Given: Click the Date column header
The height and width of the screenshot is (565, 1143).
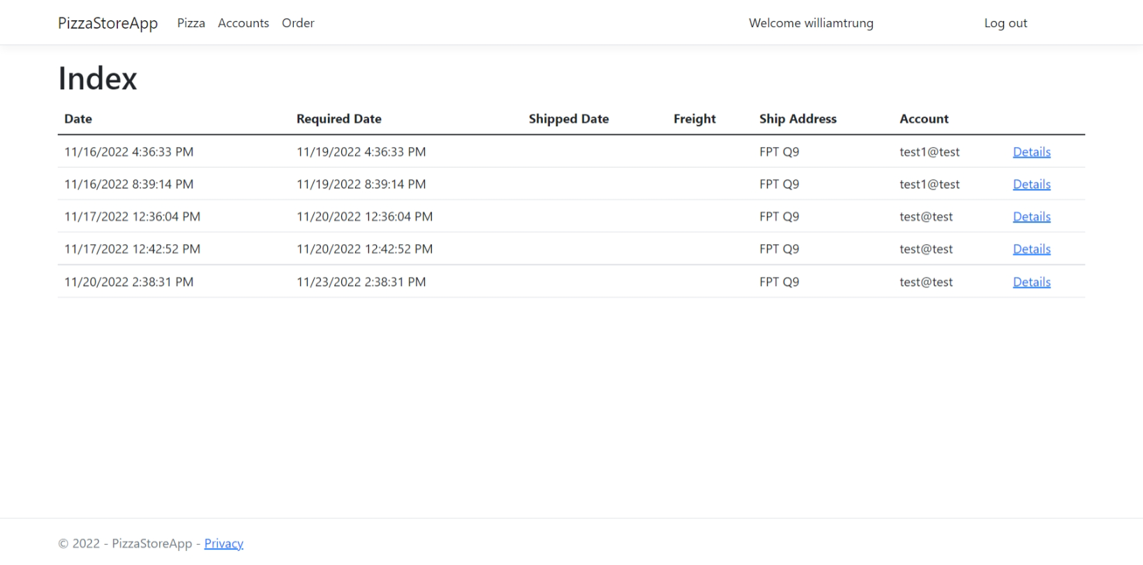Looking at the screenshot, I should 77,119.
